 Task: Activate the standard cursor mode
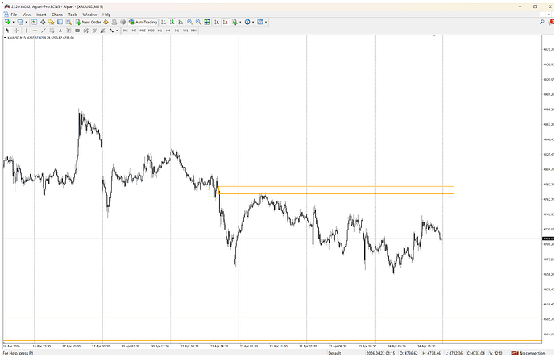pos(7,31)
